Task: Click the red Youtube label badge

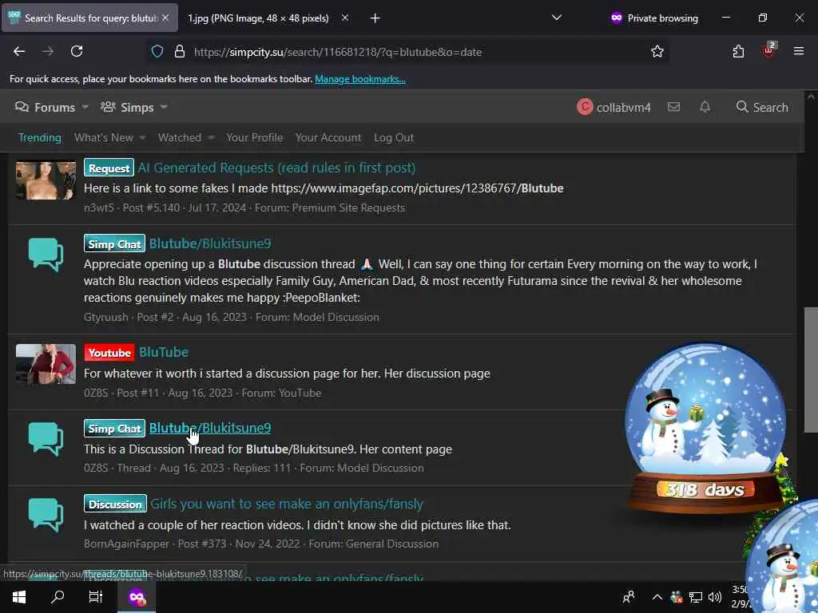Action: (x=109, y=353)
